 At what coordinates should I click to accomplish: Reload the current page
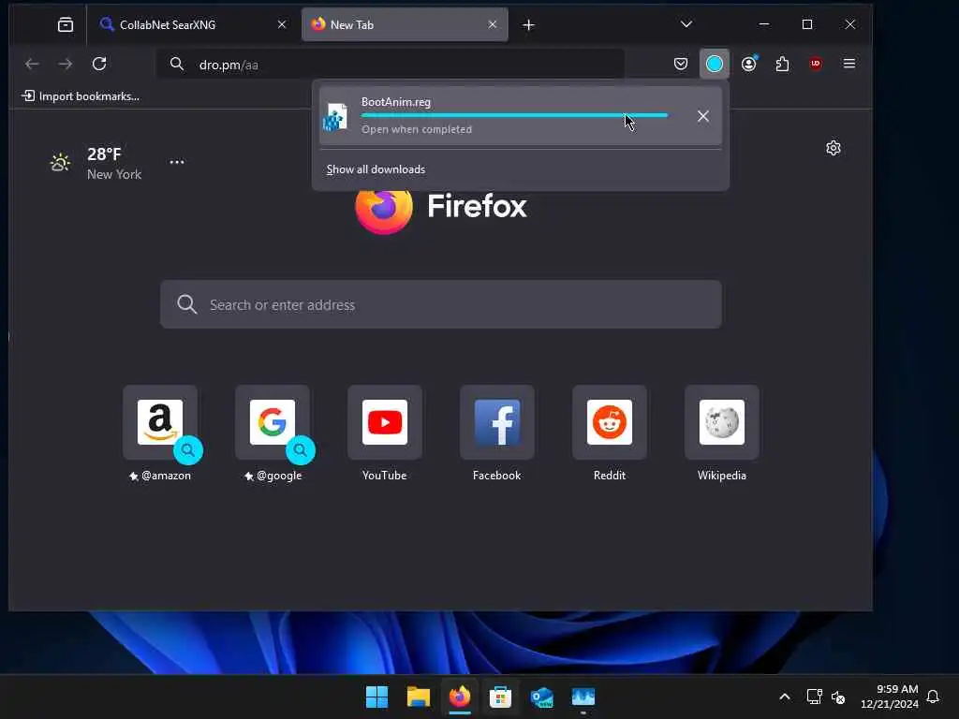click(99, 64)
